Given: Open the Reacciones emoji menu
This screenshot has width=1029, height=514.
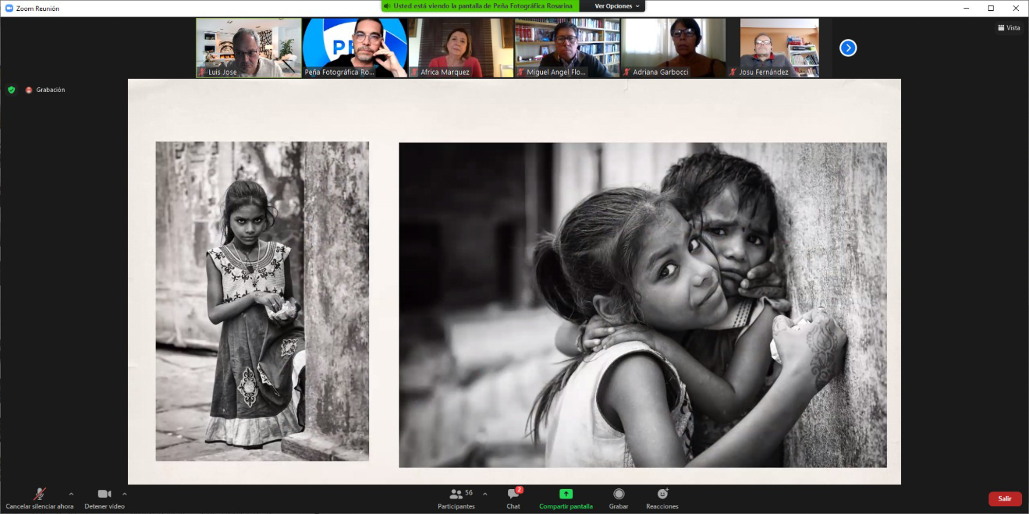Looking at the screenshot, I should (x=662, y=494).
